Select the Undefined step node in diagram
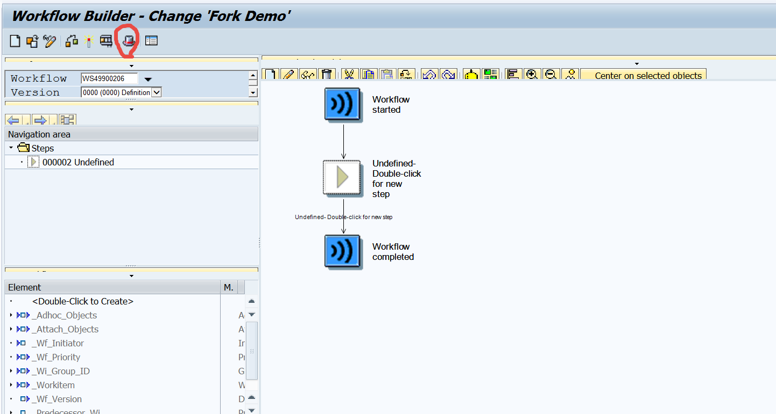 coord(342,178)
